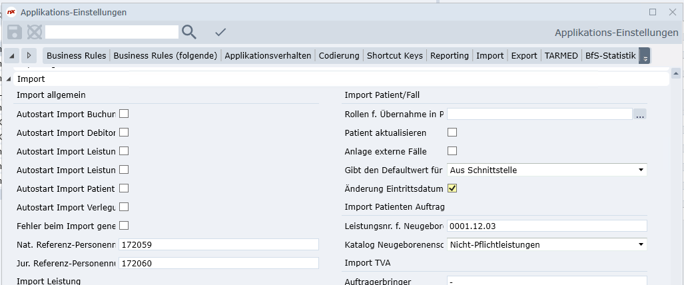Maximize the Applikations-Einstellungen window

(x=653, y=11)
